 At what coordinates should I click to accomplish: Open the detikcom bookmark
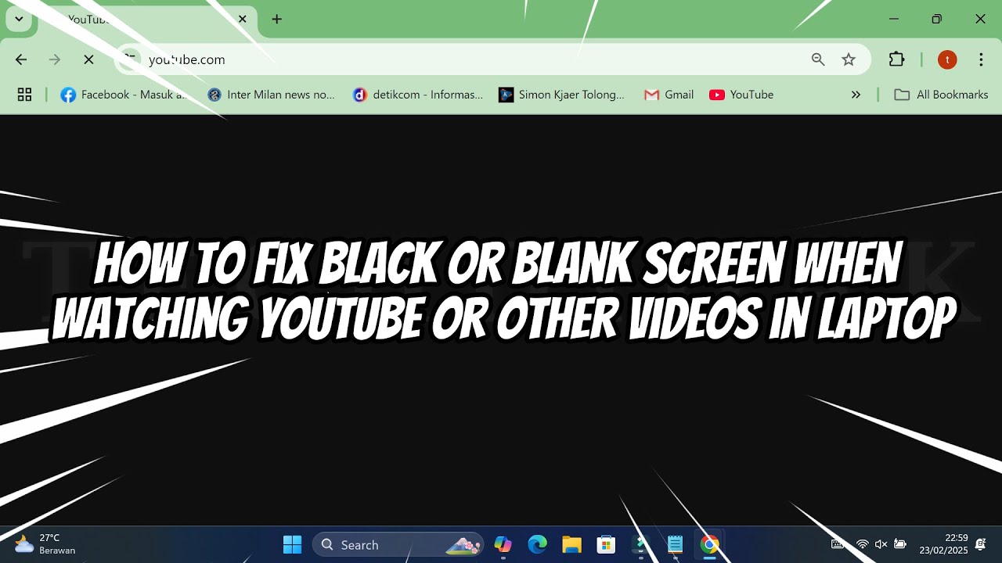tap(418, 95)
